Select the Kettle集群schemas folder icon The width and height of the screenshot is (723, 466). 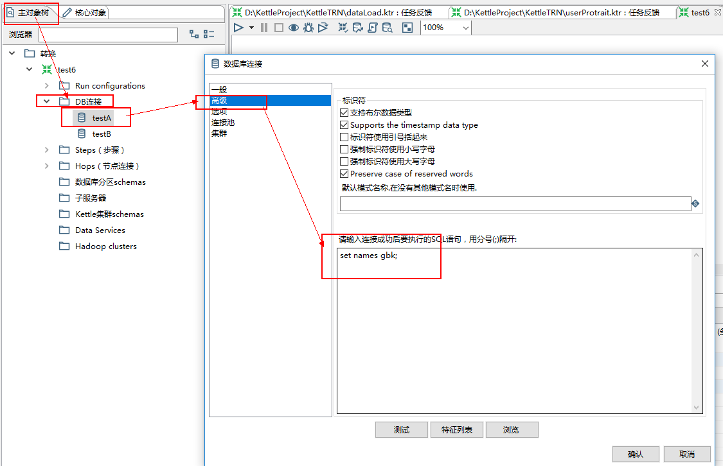[x=64, y=214]
